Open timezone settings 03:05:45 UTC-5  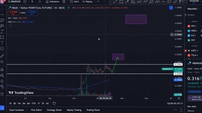(175, 103)
